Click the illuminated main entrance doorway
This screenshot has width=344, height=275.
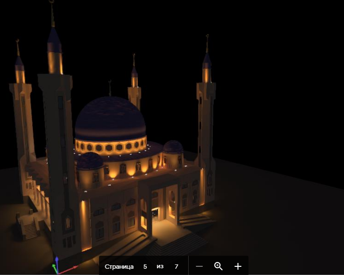(156, 215)
